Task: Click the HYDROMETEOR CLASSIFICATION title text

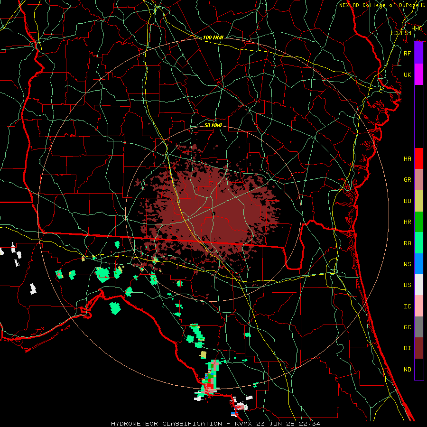Action: 167,424
